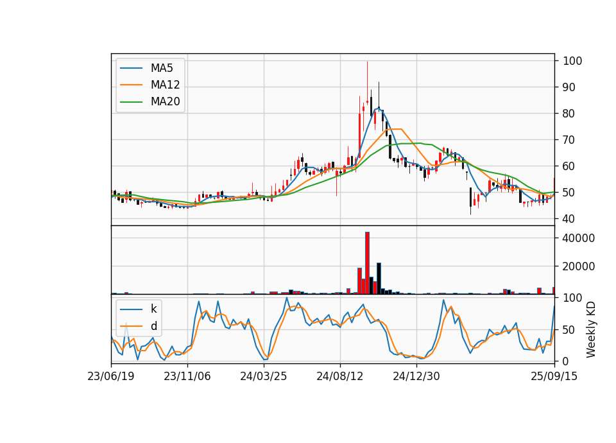This screenshot has width=616, height=443.
Task: Click the price axis label 70
Action: [x=569, y=140]
